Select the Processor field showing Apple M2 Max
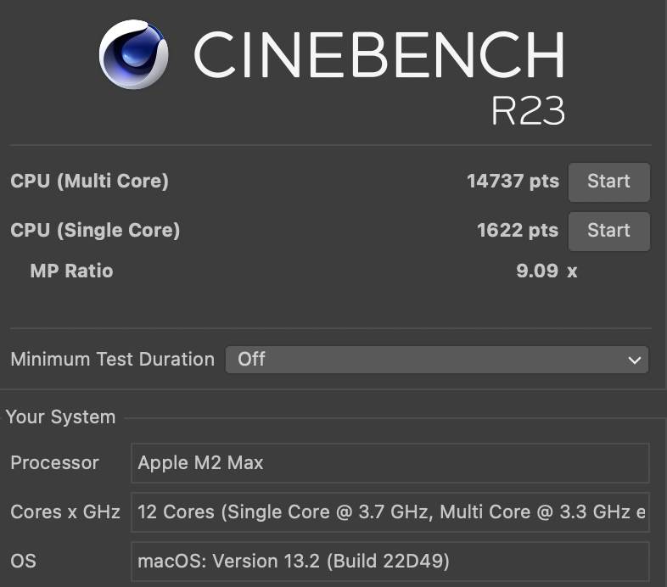This screenshot has width=667, height=587. pyautogui.click(x=390, y=463)
